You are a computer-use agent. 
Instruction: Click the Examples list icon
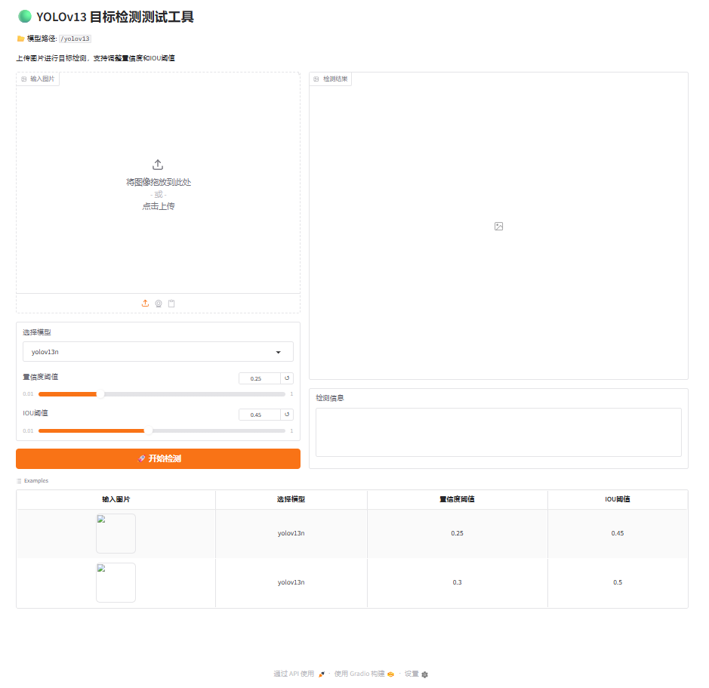[19, 481]
